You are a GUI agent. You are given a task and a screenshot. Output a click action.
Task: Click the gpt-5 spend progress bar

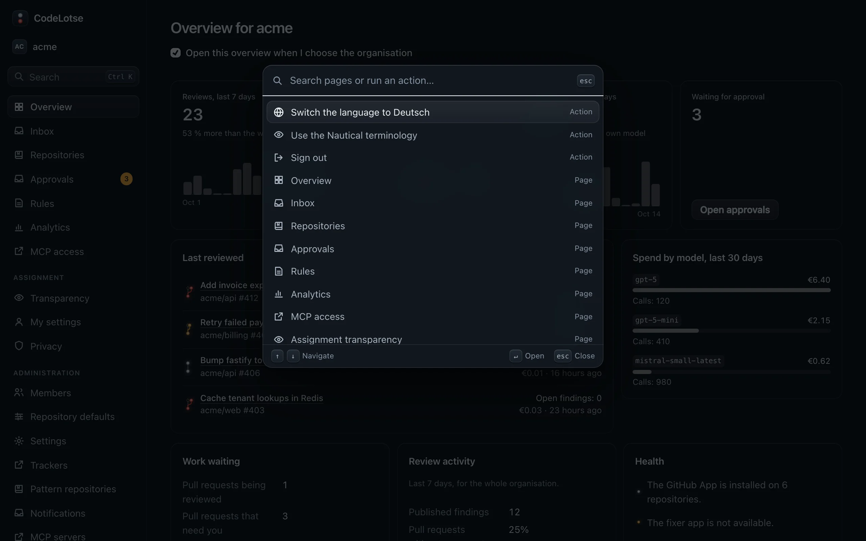point(731,290)
